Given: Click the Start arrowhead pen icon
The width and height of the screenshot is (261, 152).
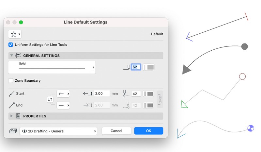Looking at the screenshot, I should coord(126,94).
